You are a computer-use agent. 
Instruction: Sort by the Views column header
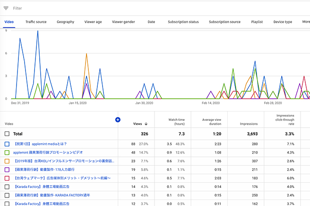coord(138,124)
